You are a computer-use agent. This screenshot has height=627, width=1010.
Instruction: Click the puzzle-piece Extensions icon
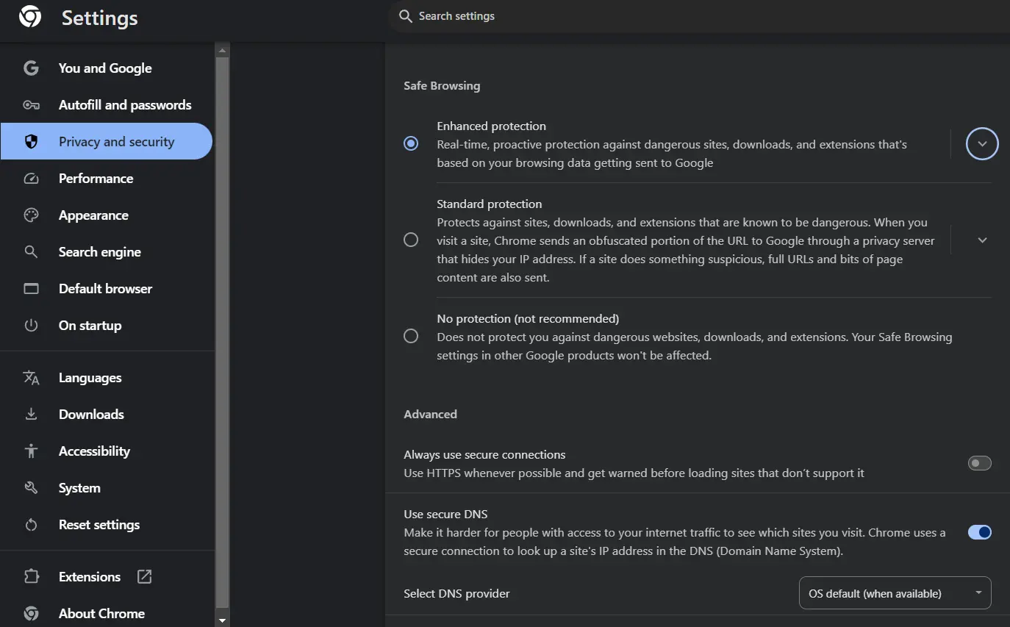coord(31,577)
